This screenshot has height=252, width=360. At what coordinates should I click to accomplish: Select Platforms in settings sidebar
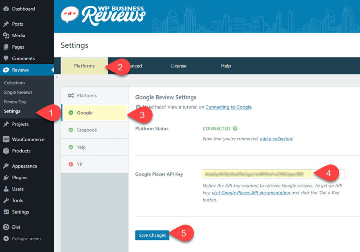[94, 95]
